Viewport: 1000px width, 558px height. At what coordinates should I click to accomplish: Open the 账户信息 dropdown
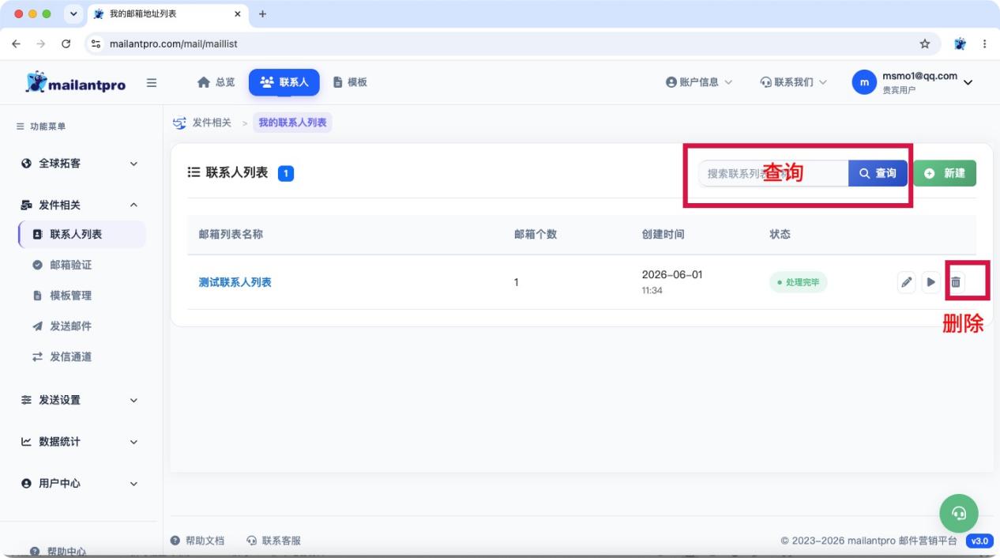click(699, 82)
